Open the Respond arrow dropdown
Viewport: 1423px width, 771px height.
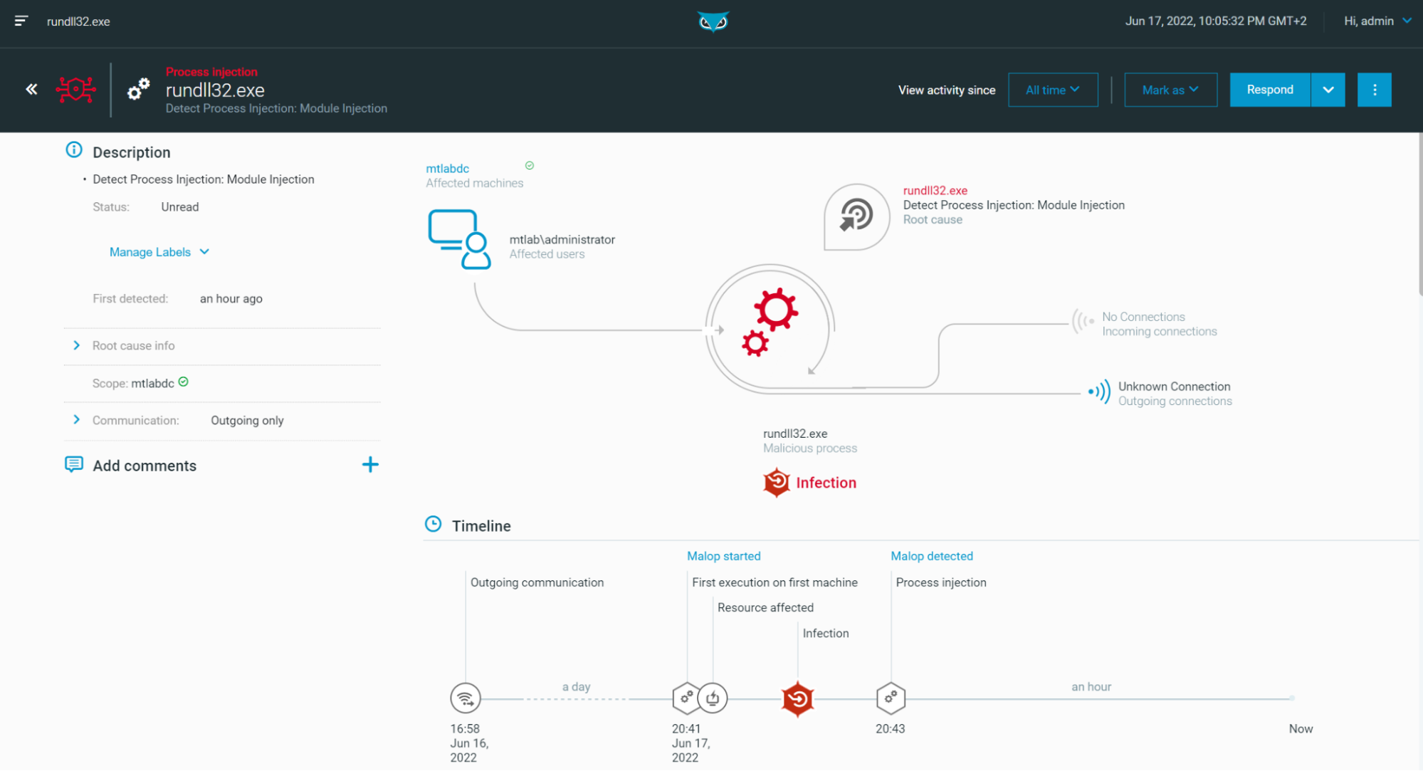pyautogui.click(x=1328, y=90)
